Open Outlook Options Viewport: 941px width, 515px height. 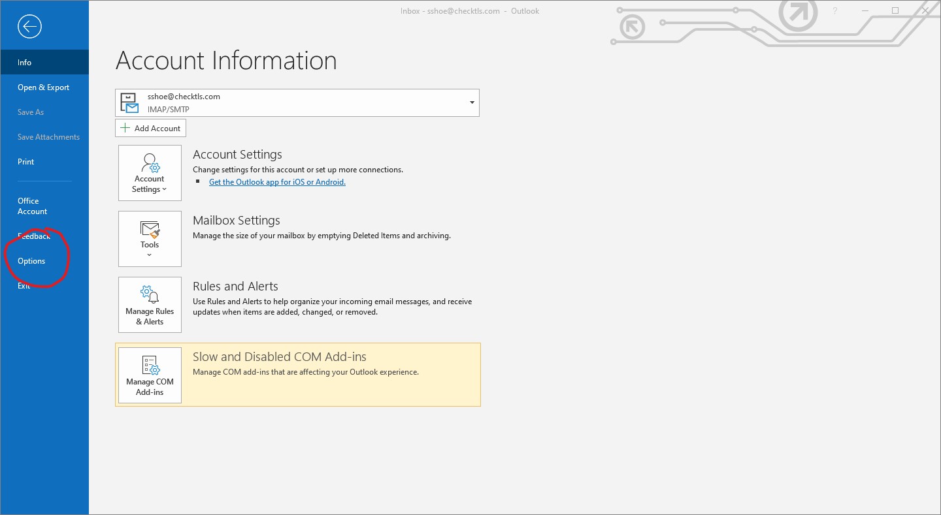44,260
